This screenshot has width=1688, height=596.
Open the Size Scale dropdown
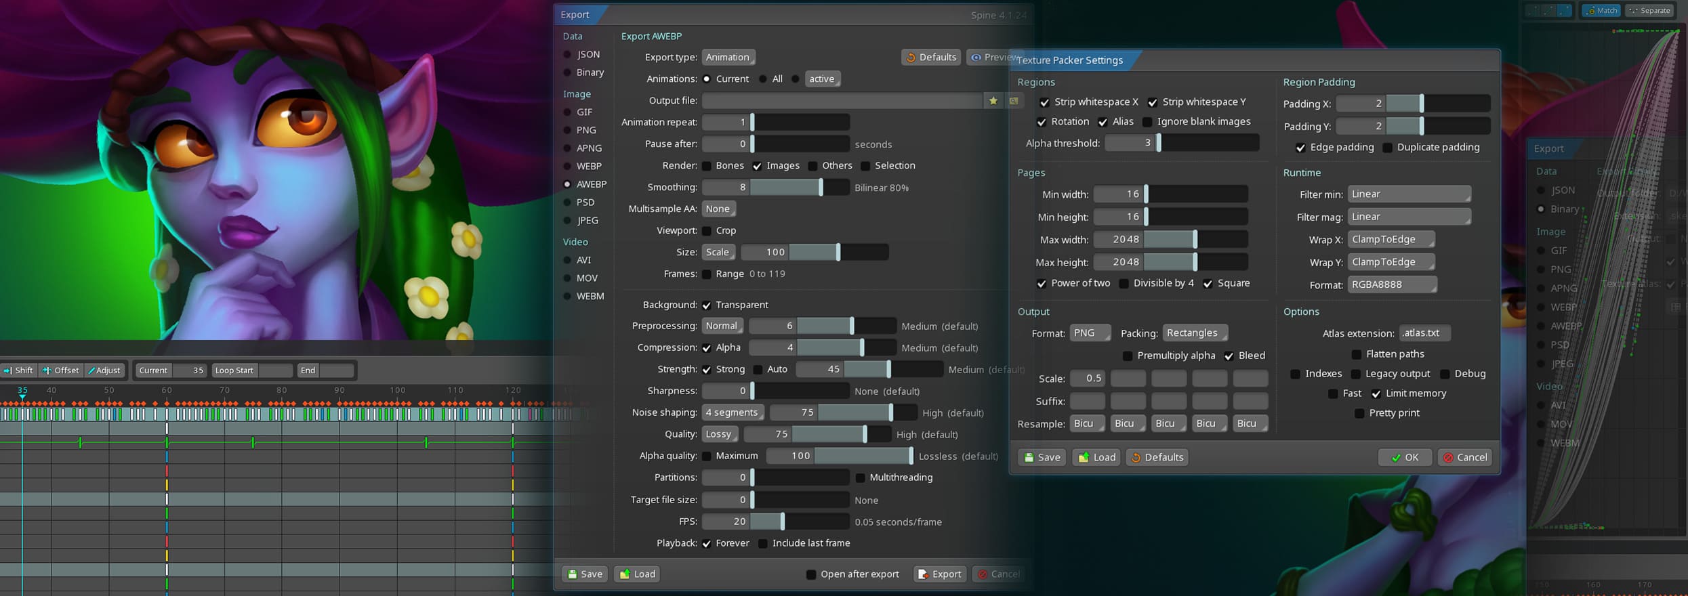click(718, 253)
